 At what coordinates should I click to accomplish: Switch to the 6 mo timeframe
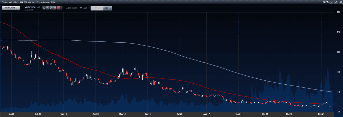75,8
